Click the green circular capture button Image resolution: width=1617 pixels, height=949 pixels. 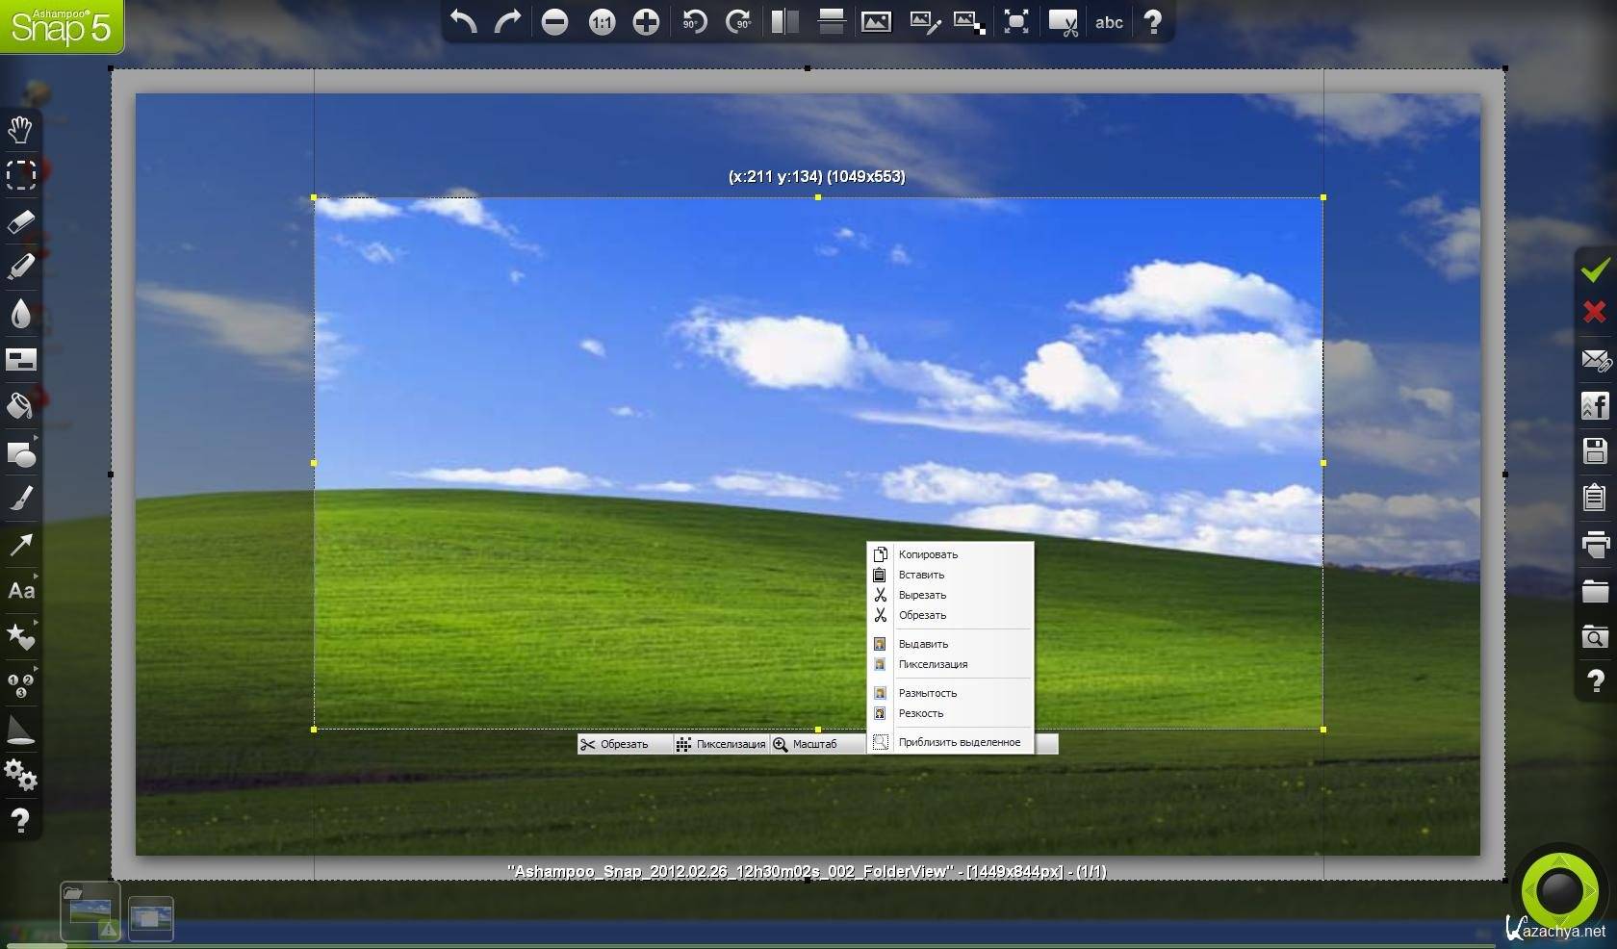1558,891
